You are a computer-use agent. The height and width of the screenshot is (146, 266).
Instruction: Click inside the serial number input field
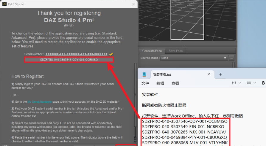(69, 60)
